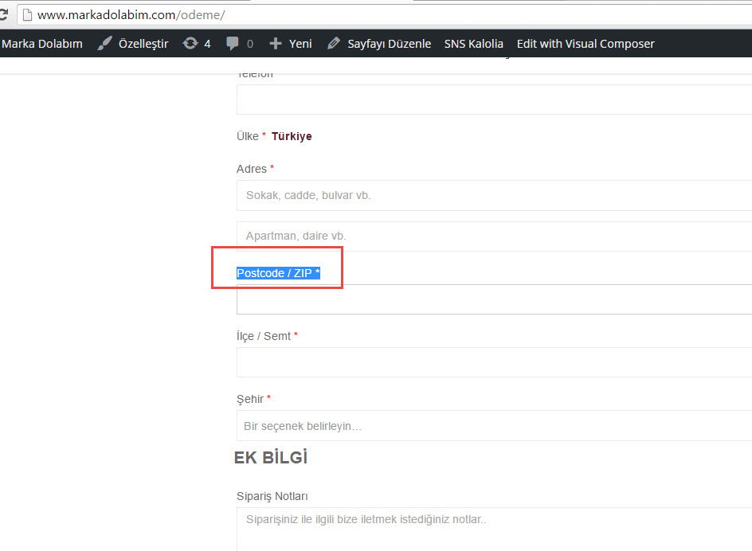Click into the İlçe / Semt field
752x551 pixels.
[494, 362]
